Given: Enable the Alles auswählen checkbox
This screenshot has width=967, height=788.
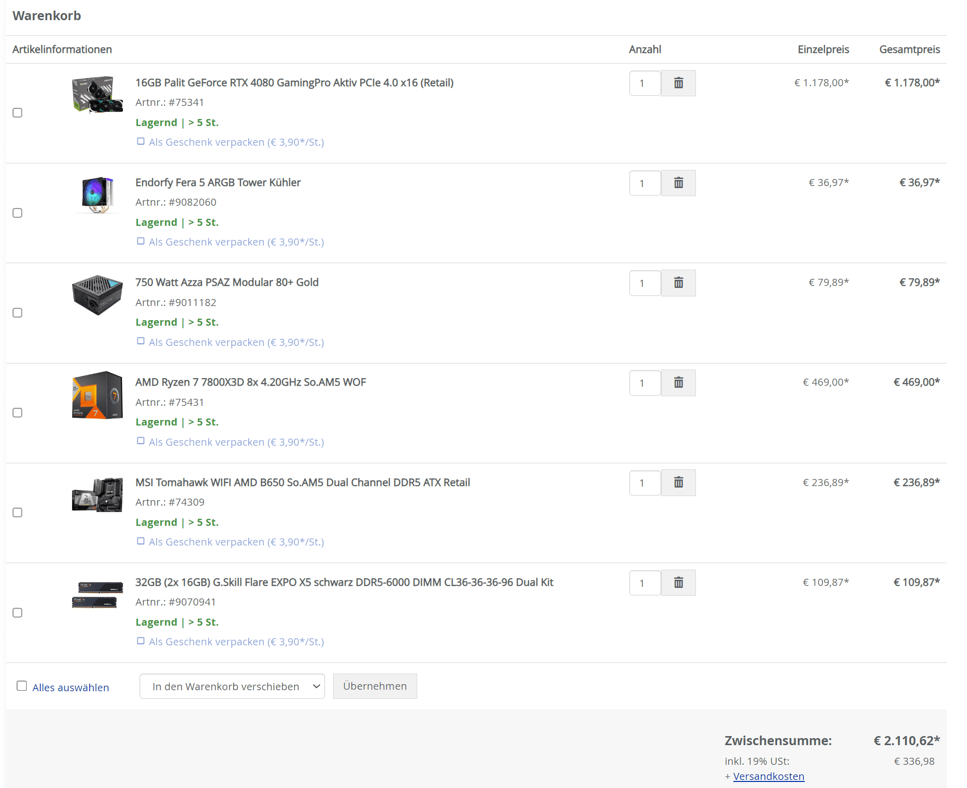Looking at the screenshot, I should [x=22, y=686].
